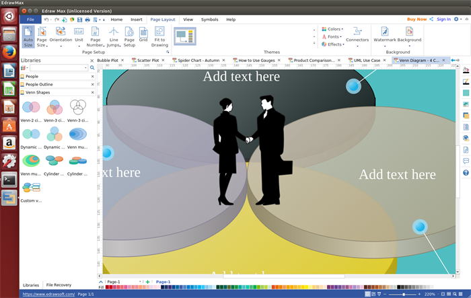
Task: Close the Scatter Plot document tab
Action: point(164,61)
